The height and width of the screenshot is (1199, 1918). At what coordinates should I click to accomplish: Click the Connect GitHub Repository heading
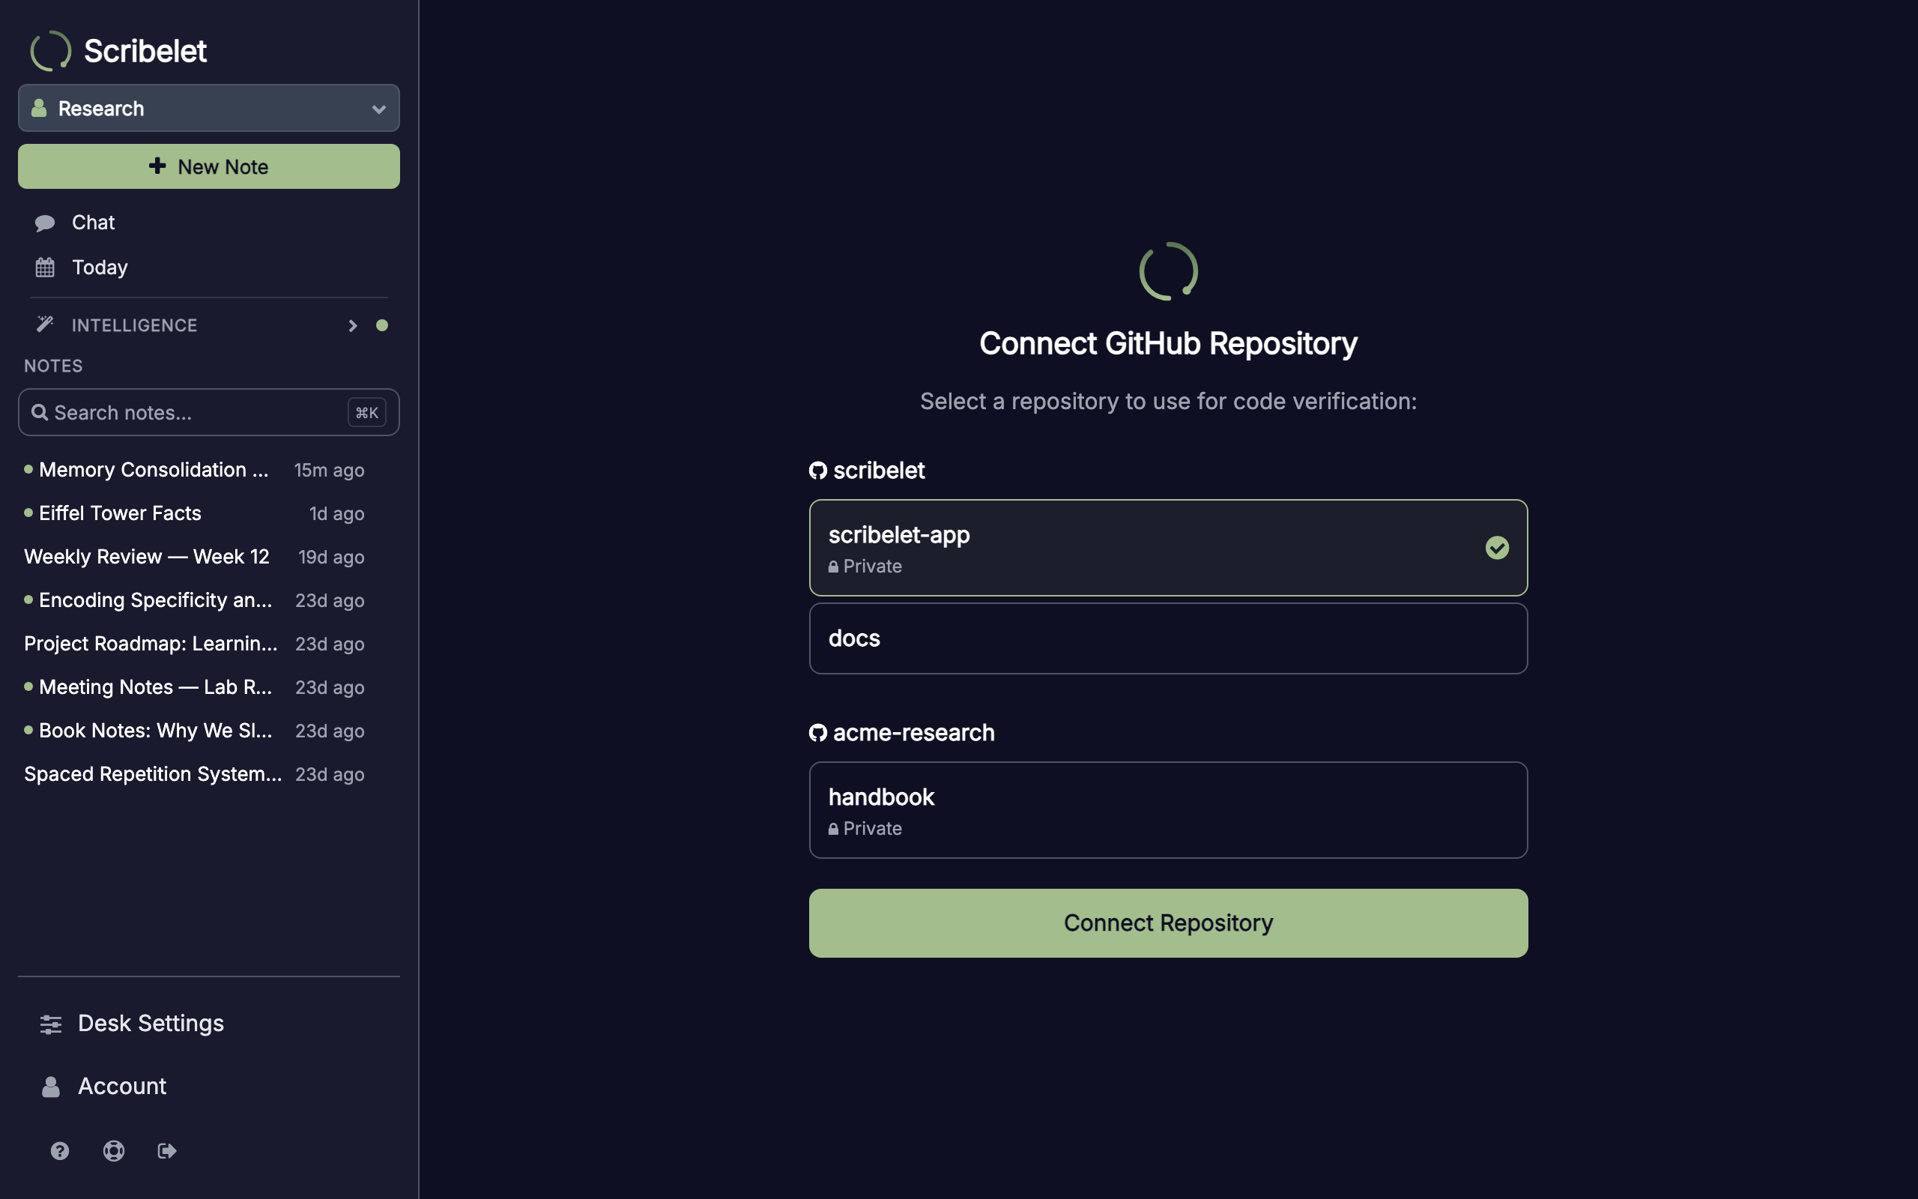click(1168, 343)
